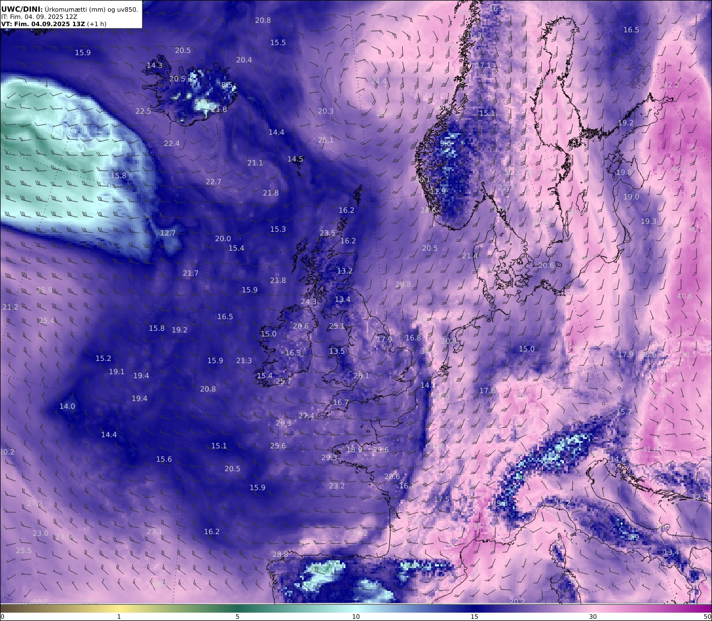
Task: Click the 25.7 value south of Ireland
Action: pyautogui.click(x=284, y=381)
